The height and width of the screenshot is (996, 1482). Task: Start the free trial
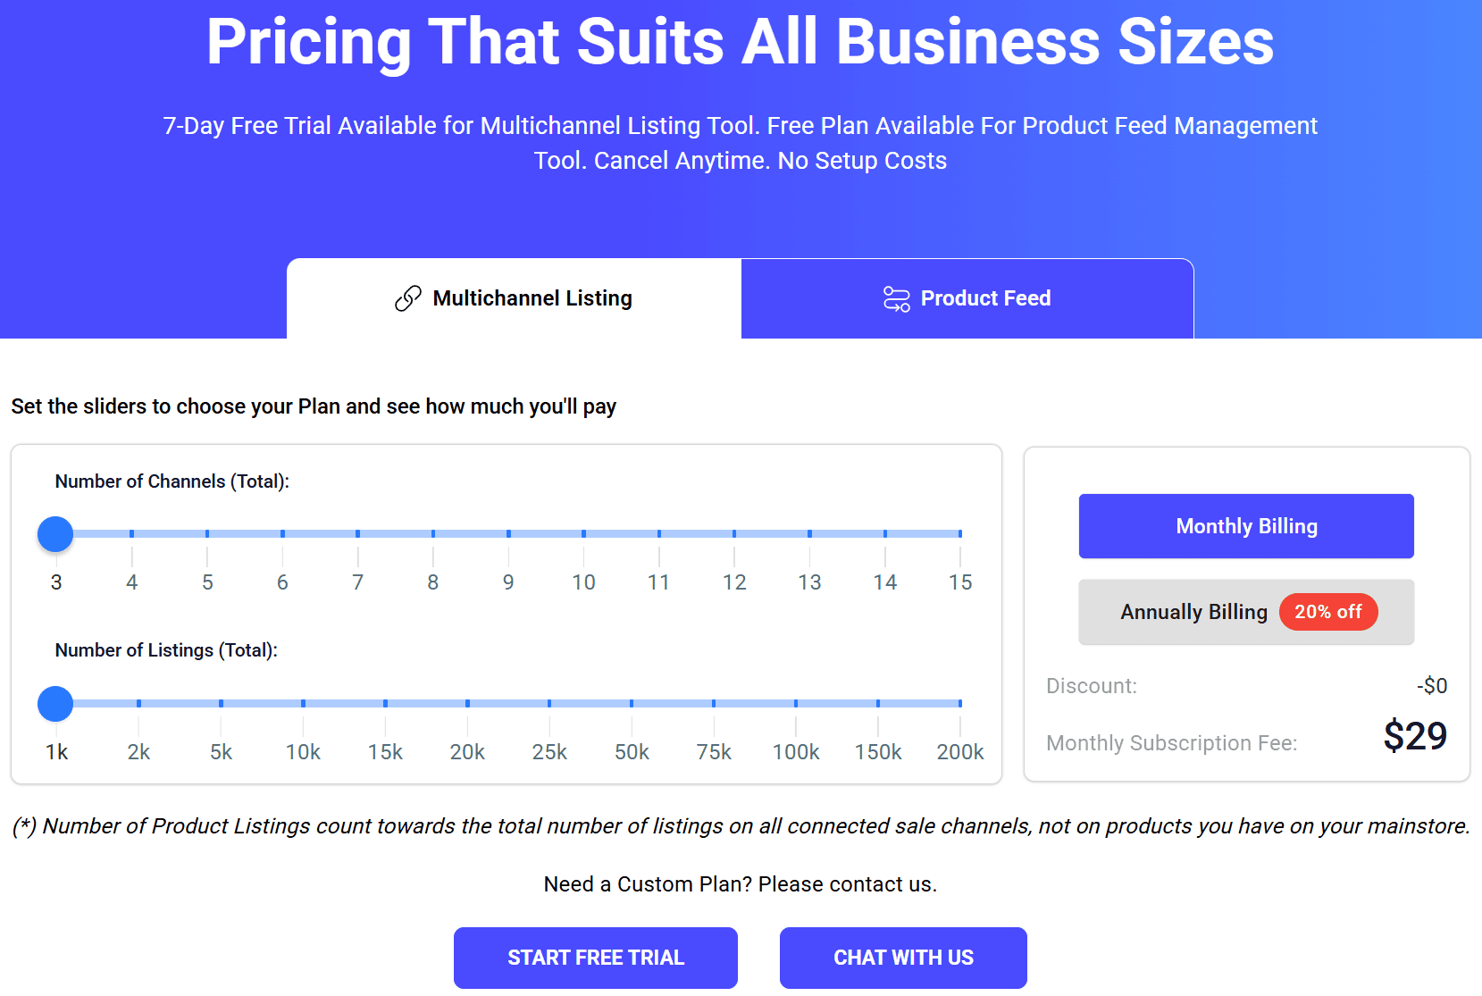click(596, 958)
